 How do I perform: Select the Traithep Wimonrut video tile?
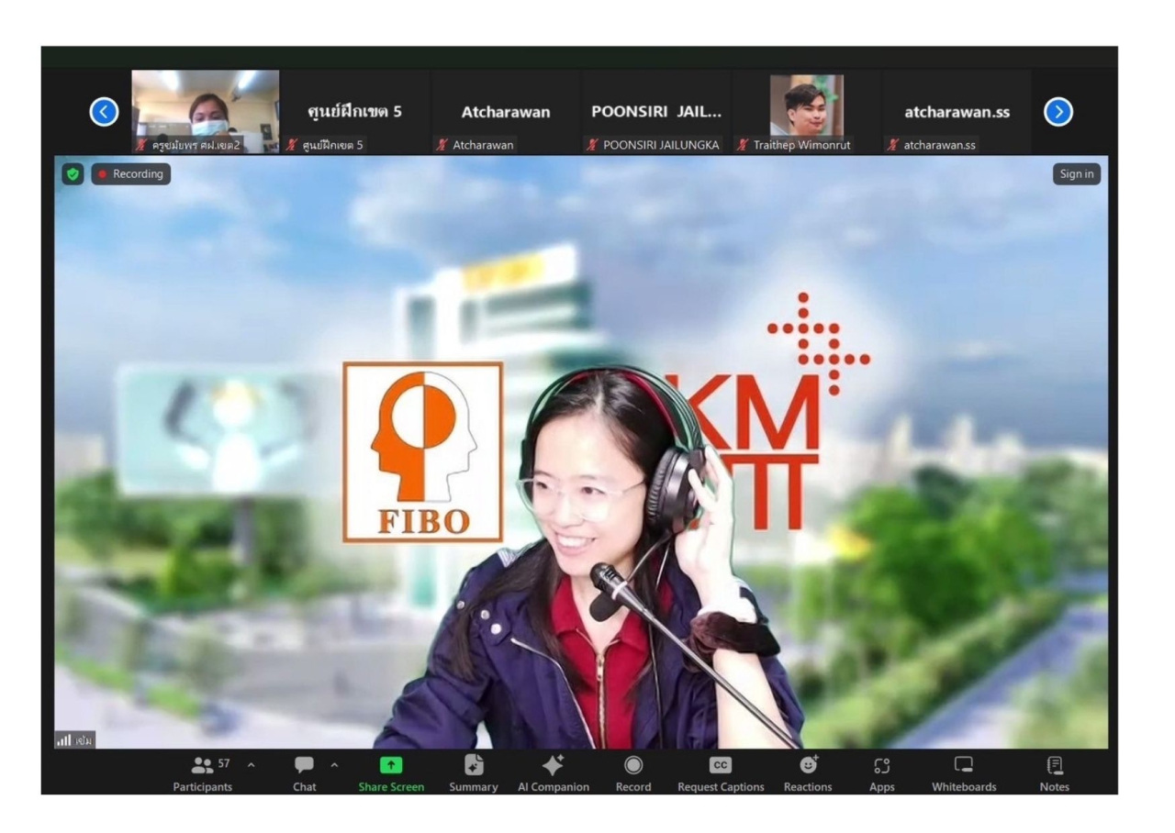point(806,111)
